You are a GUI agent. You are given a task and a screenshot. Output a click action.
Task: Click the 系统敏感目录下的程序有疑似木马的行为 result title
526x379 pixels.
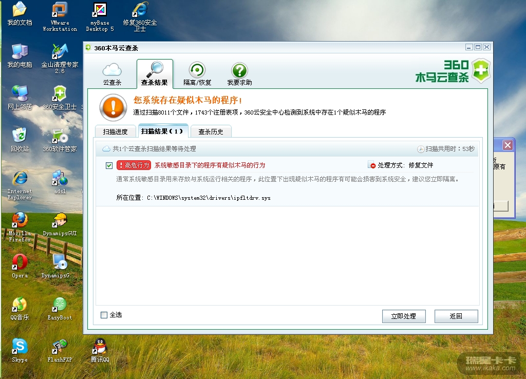coord(210,165)
